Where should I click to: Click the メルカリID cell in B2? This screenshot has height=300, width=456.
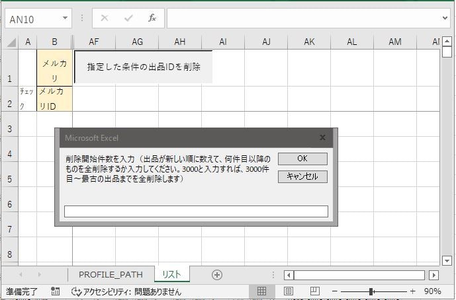pyautogui.click(x=54, y=98)
